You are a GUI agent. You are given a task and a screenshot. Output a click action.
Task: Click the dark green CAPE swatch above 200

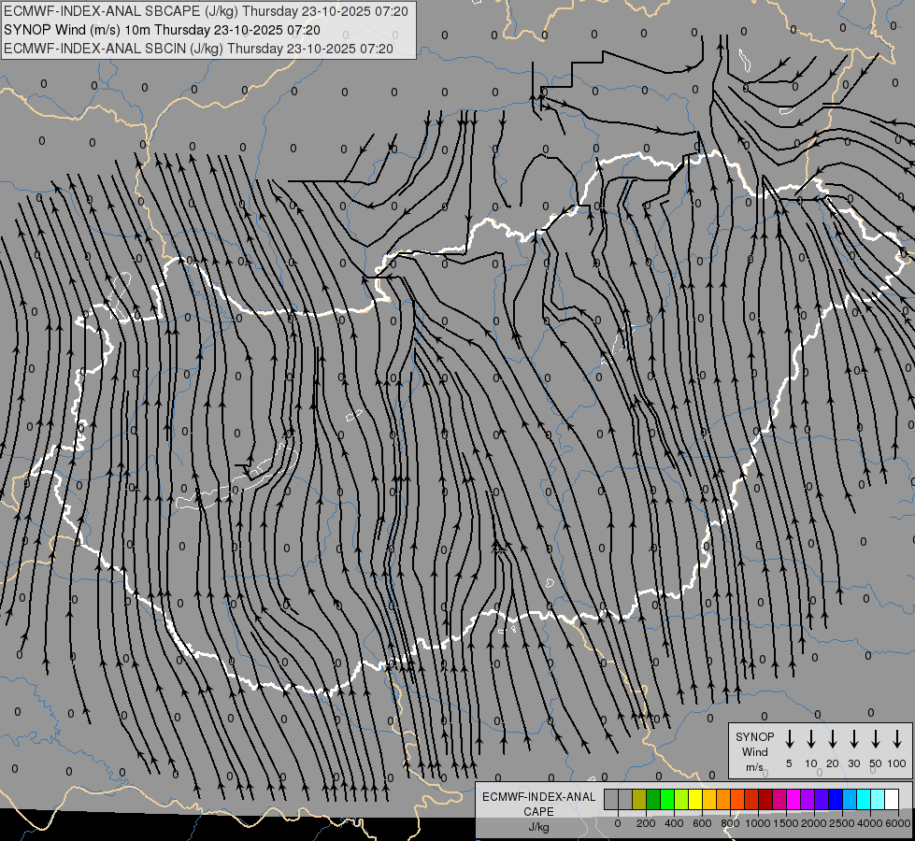point(653,799)
